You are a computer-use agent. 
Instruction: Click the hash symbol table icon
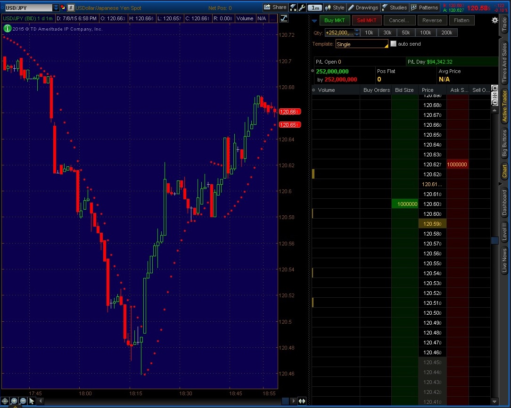pyautogui.click(x=71, y=8)
